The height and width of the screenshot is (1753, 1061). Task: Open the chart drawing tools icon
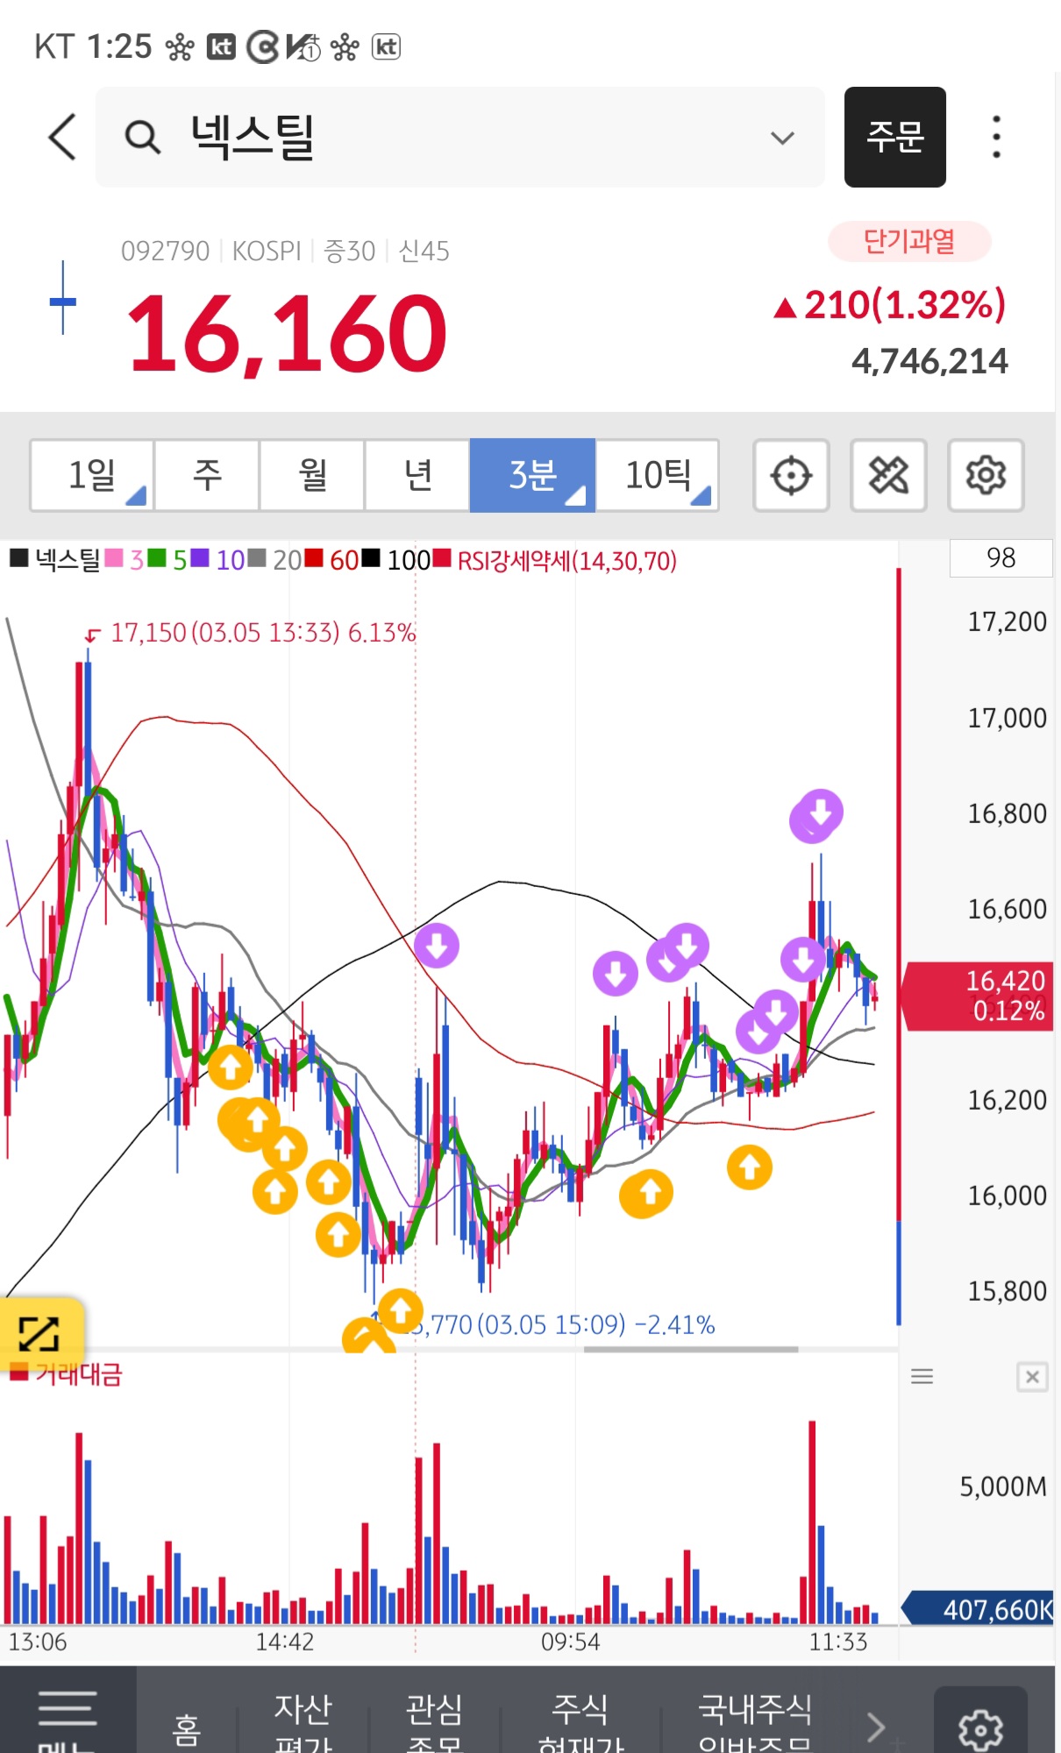[x=888, y=476]
